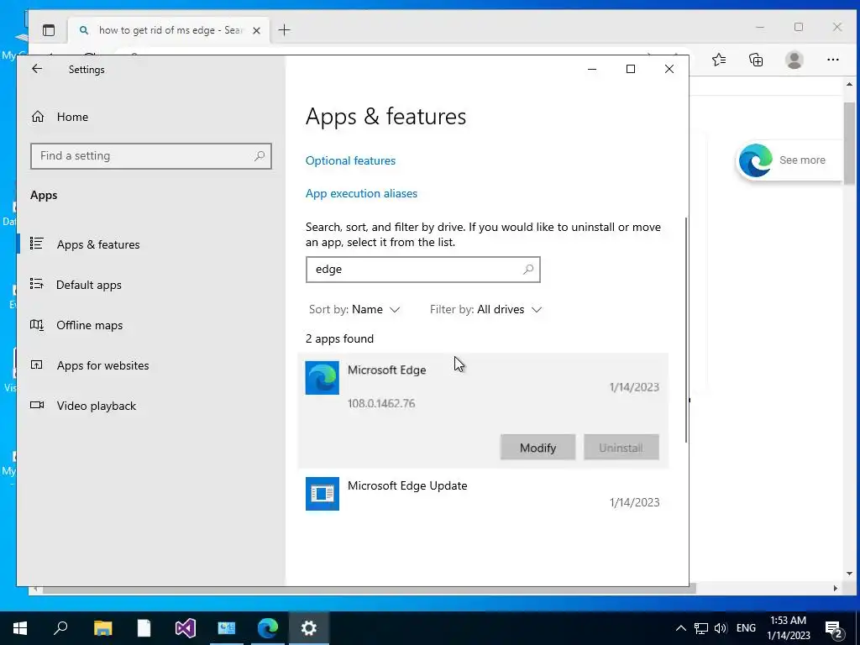
Task: Open the blank document icon on taskbar
Action: pyautogui.click(x=144, y=628)
